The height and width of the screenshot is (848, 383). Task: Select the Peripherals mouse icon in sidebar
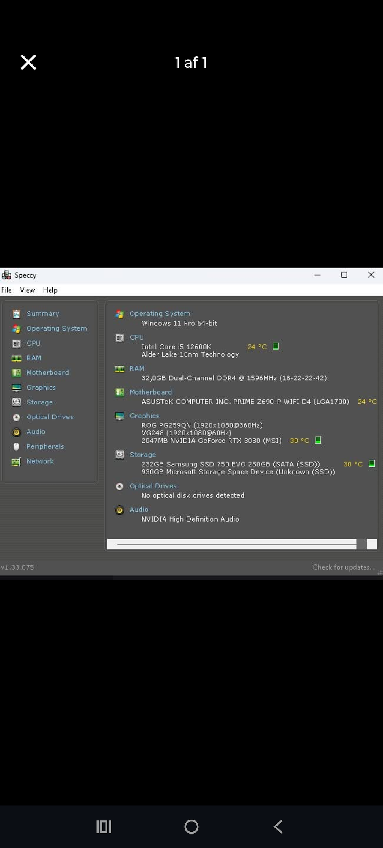click(x=17, y=446)
